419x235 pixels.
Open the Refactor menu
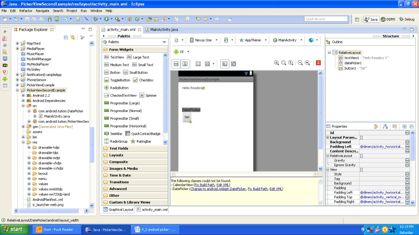(26, 11)
